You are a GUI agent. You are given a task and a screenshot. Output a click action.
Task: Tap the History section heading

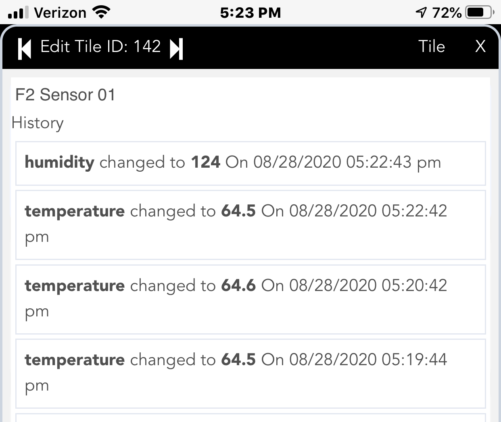click(38, 123)
